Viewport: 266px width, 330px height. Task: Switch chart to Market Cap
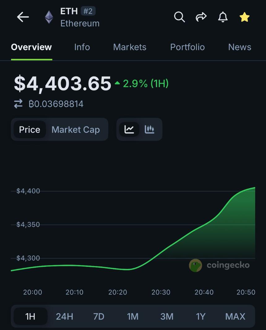[x=75, y=129]
